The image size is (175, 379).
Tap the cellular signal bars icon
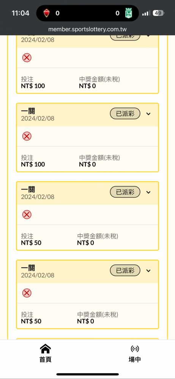tap(146, 13)
